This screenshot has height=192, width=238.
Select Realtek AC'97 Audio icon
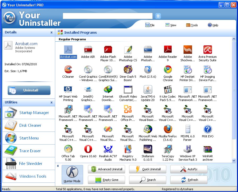click(x=108, y=149)
